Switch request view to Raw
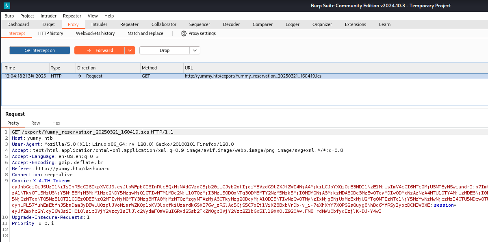 36,123
